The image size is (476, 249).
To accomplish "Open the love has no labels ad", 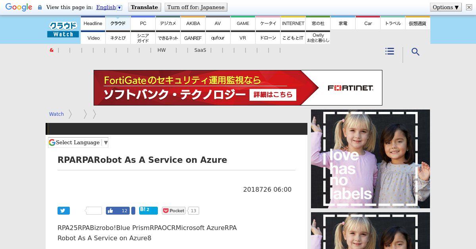I will (370, 159).
